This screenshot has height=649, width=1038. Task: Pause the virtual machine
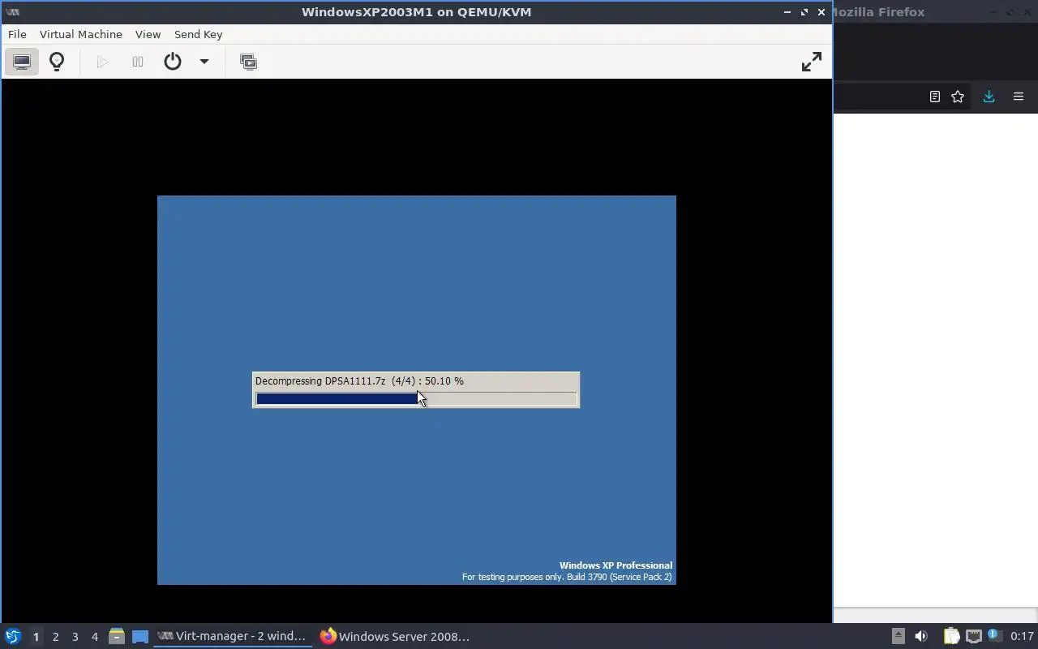point(138,62)
